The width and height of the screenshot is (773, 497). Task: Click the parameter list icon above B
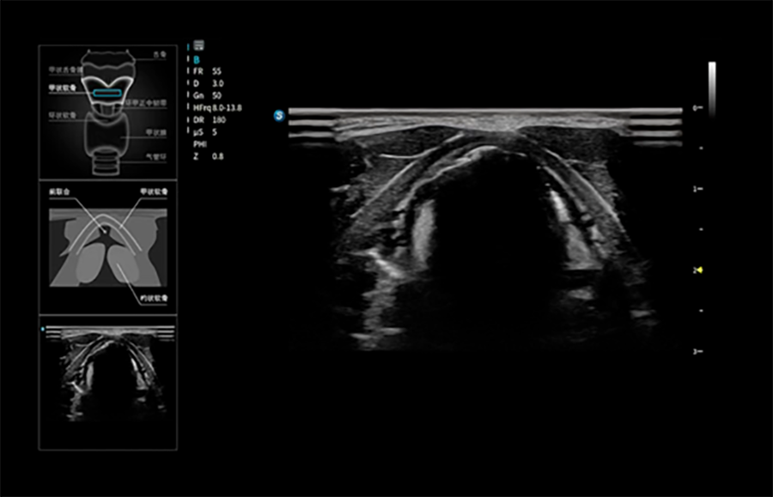pyautogui.click(x=199, y=45)
